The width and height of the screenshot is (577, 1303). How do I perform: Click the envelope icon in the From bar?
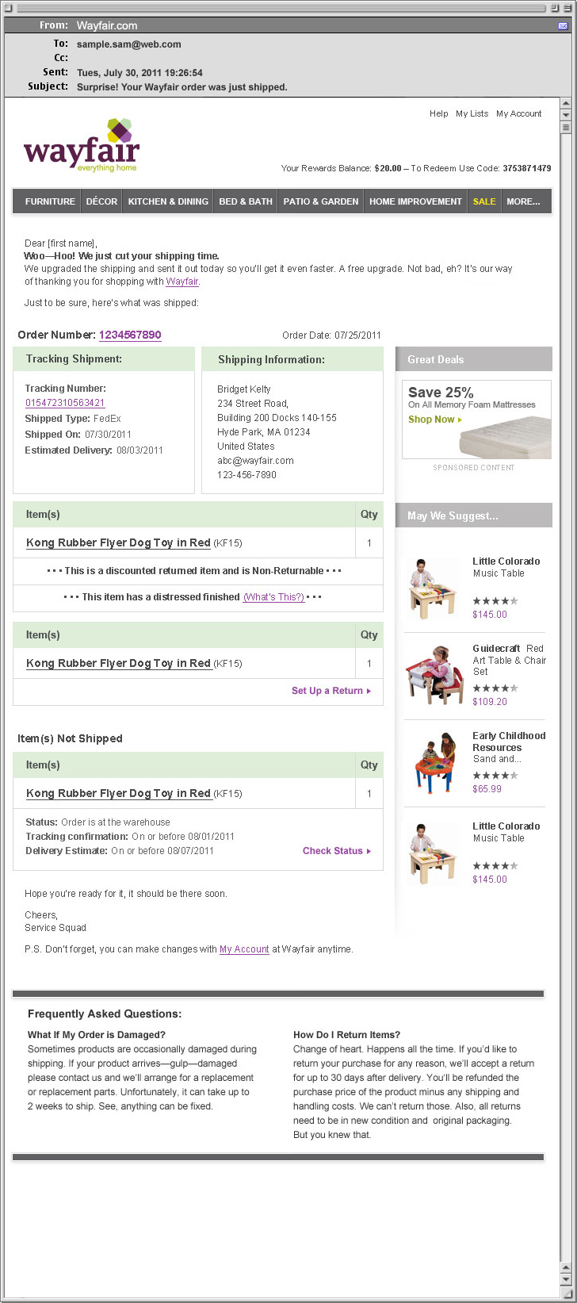(563, 26)
